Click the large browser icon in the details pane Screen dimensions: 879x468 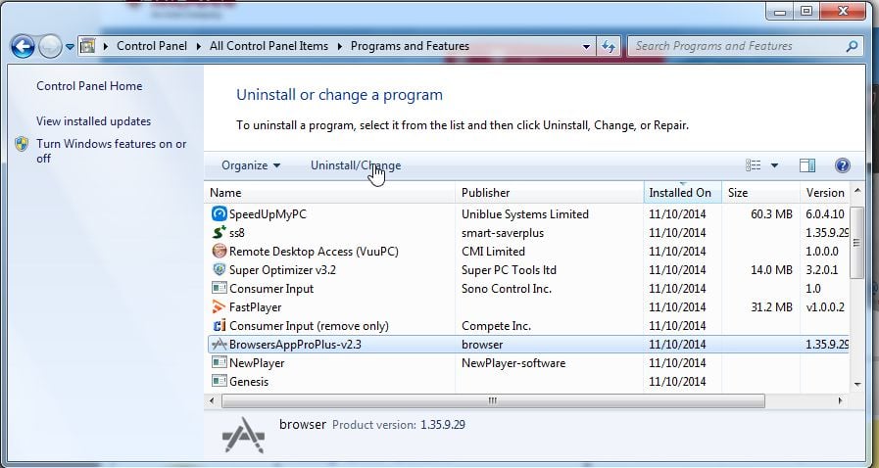coord(243,435)
